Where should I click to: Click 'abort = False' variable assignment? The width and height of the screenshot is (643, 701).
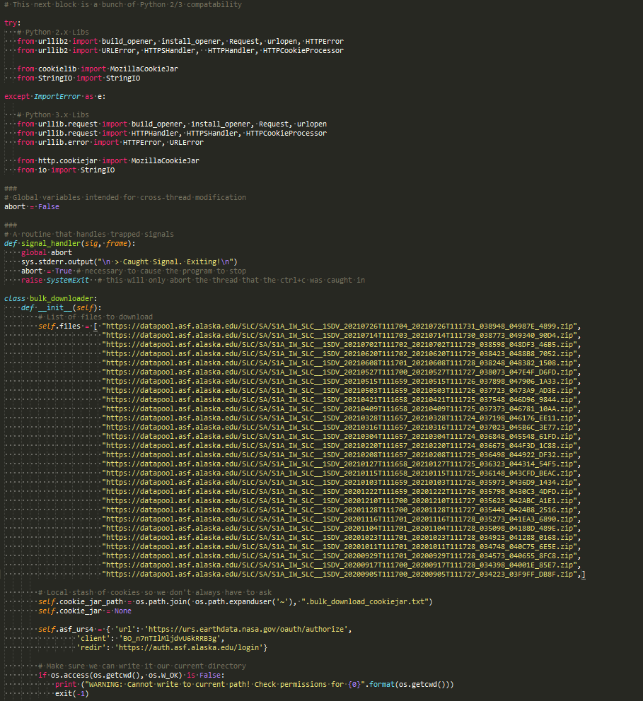(x=32, y=206)
